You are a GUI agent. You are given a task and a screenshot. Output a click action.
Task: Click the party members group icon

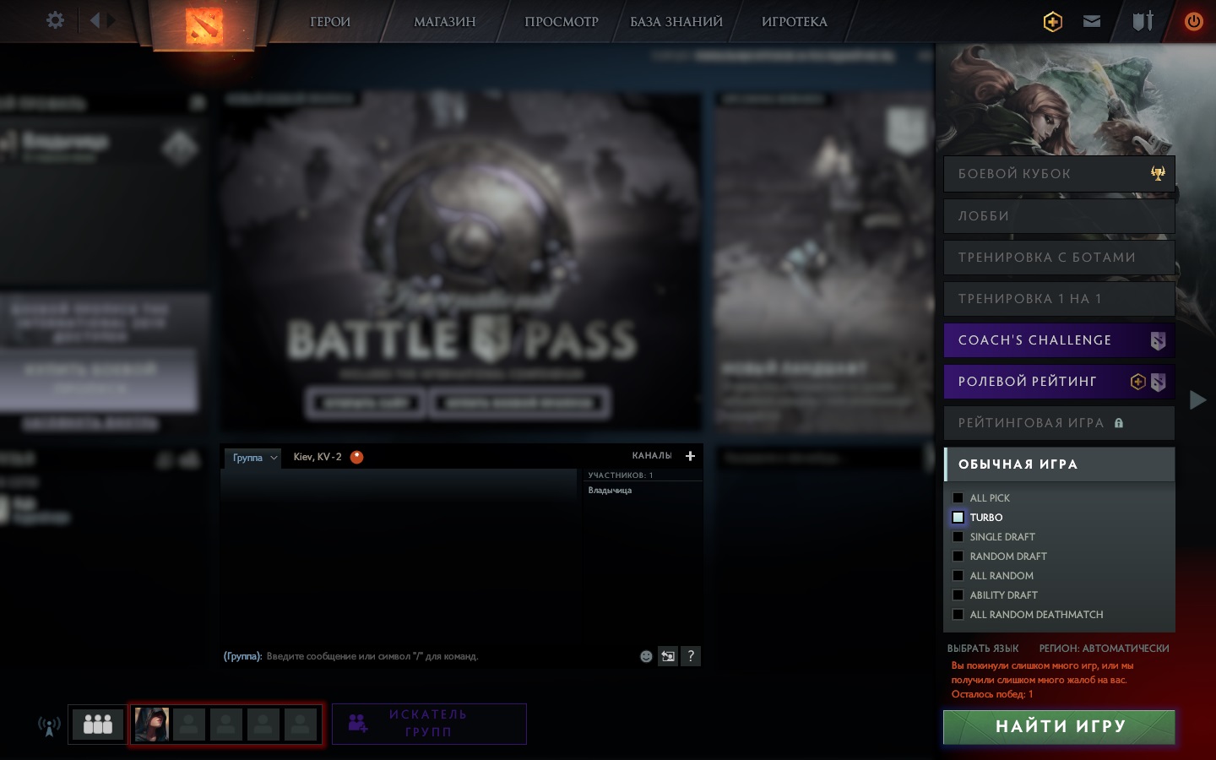tap(97, 725)
